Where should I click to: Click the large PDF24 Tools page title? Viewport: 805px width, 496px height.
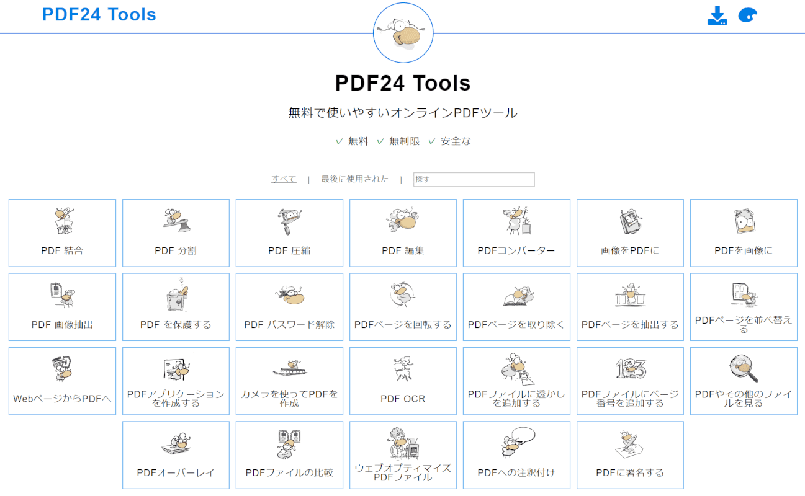(x=403, y=83)
